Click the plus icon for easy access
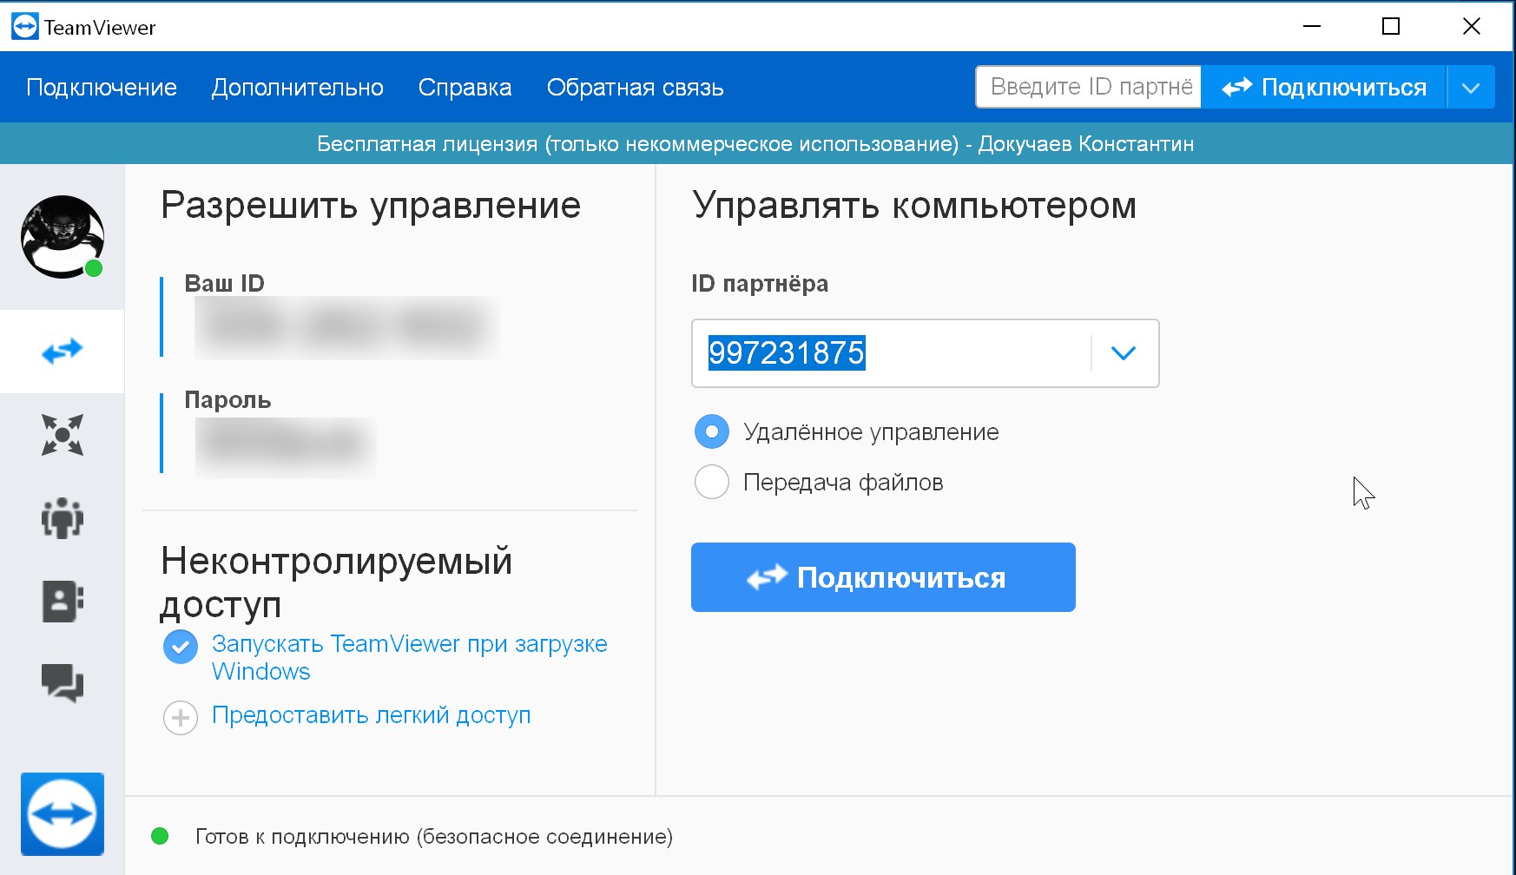 181,718
